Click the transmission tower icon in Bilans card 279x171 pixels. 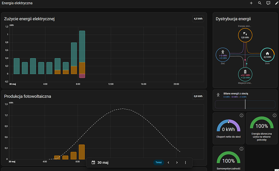click(218, 95)
